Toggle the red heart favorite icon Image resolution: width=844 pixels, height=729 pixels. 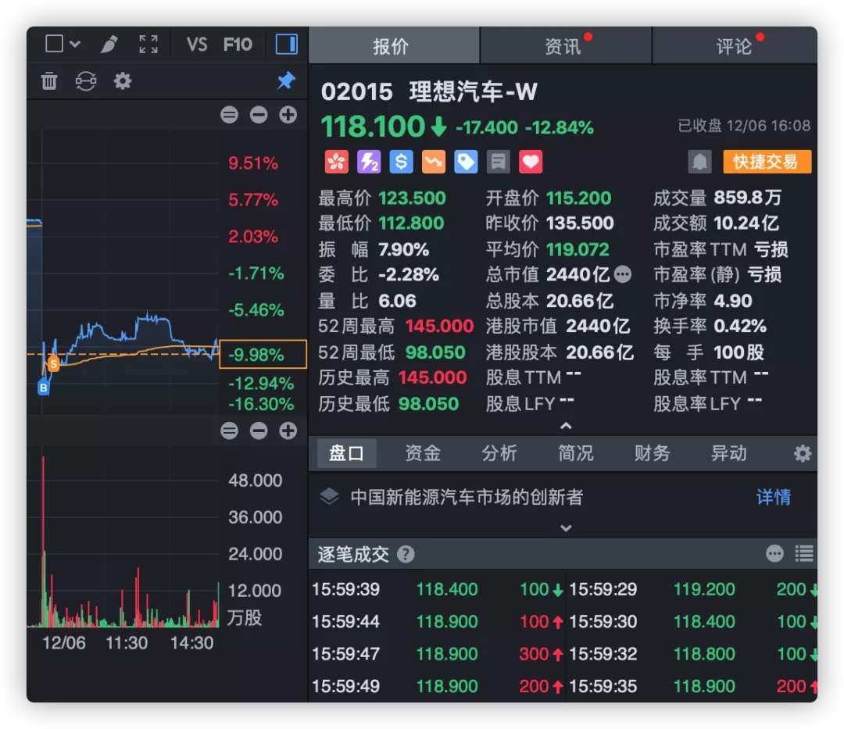(531, 162)
